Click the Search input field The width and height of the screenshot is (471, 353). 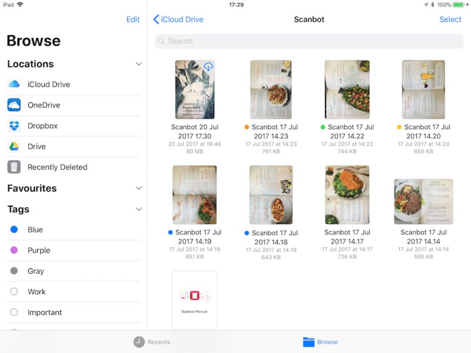click(309, 41)
